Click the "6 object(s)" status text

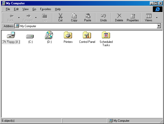pyautogui.click(x=8, y=121)
